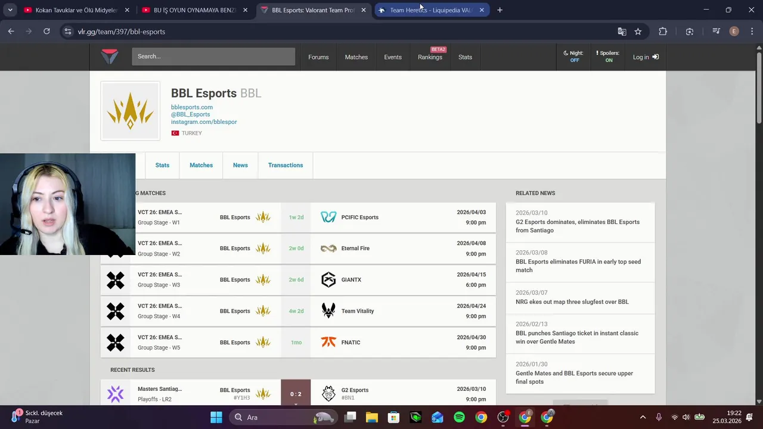Click the FNATIC orange logo
The width and height of the screenshot is (763, 429).
(x=328, y=342)
